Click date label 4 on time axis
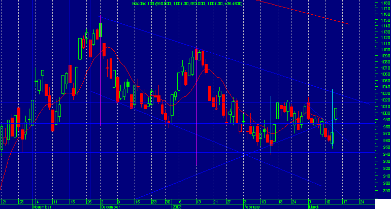 [38, 201]
